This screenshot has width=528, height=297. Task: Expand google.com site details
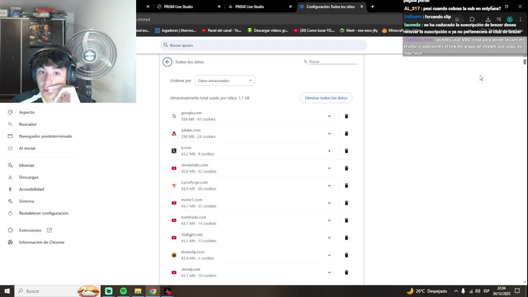(329, 116)
